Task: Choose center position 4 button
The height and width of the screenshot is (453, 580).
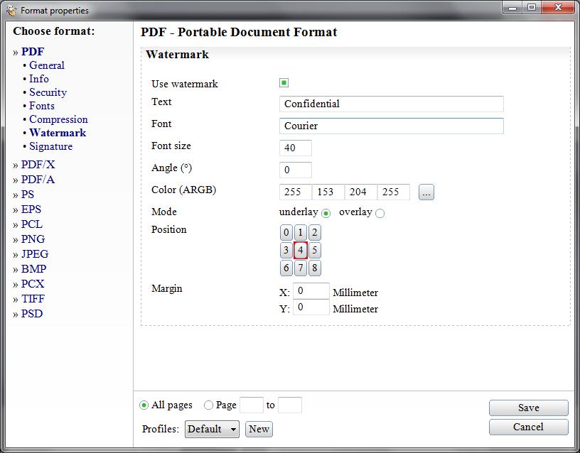Action: pos(301,251)
